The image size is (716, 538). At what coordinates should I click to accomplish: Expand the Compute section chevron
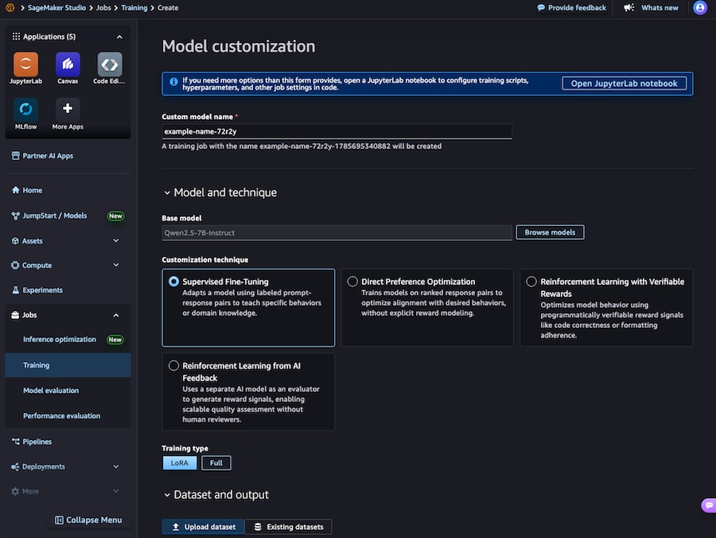[x=116, y=265]
